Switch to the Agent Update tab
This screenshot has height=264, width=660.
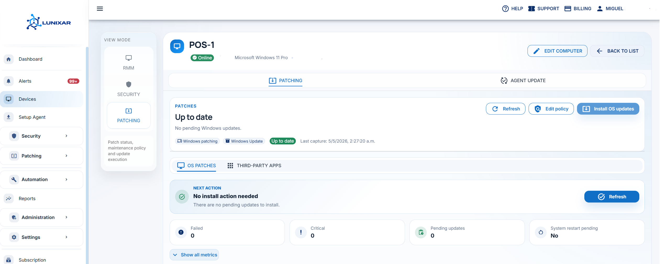(523, 81)
